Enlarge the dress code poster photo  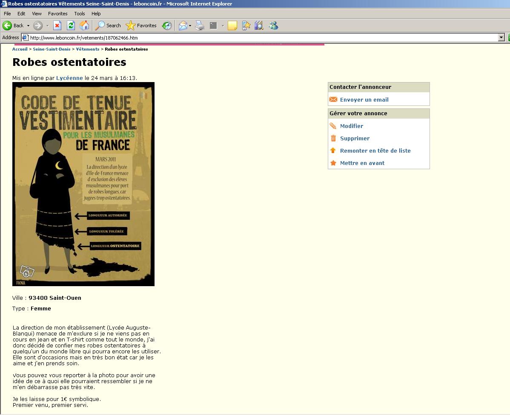[83, 184]
